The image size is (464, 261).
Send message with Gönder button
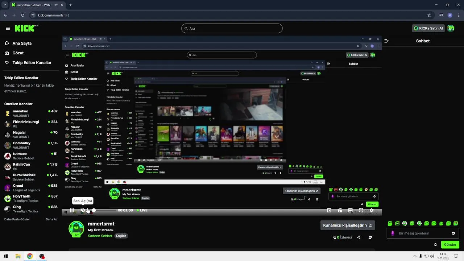coord(450,245)
